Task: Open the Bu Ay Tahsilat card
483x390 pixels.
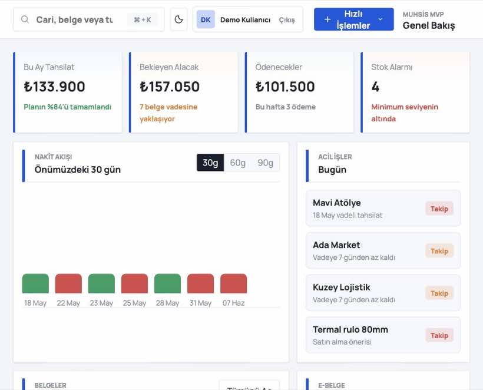Action: point(68,92)
